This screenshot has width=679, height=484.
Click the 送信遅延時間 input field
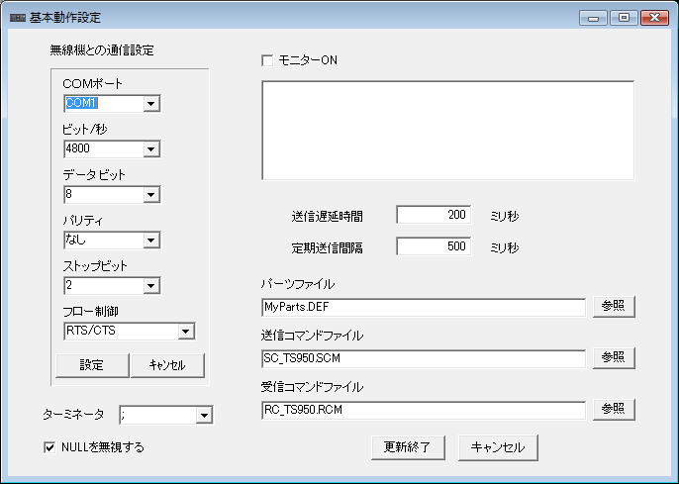435,215
